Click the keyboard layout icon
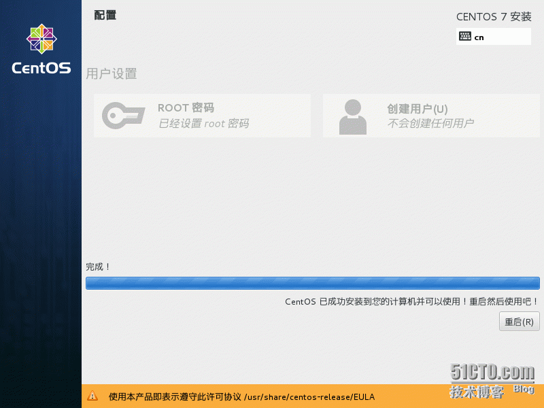544x408 pixels. tap(465, 36)
